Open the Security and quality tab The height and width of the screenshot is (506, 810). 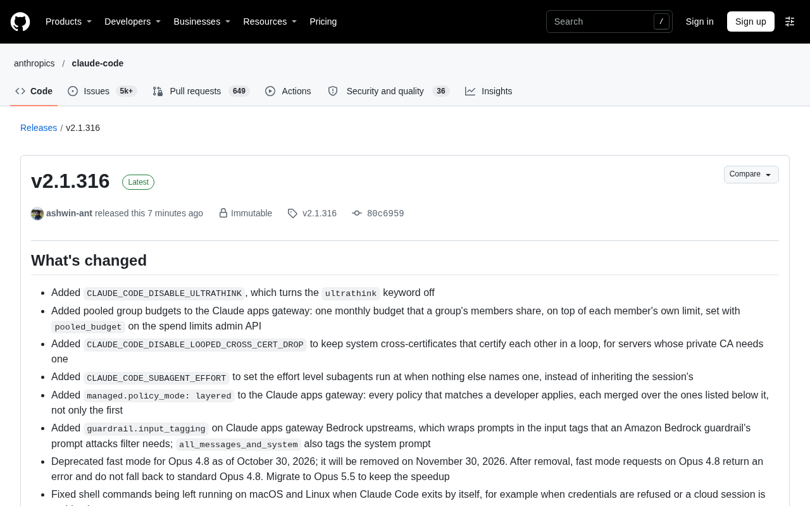point(389,91)
